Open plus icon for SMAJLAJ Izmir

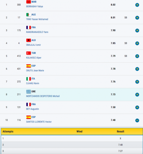coord(137,43)
